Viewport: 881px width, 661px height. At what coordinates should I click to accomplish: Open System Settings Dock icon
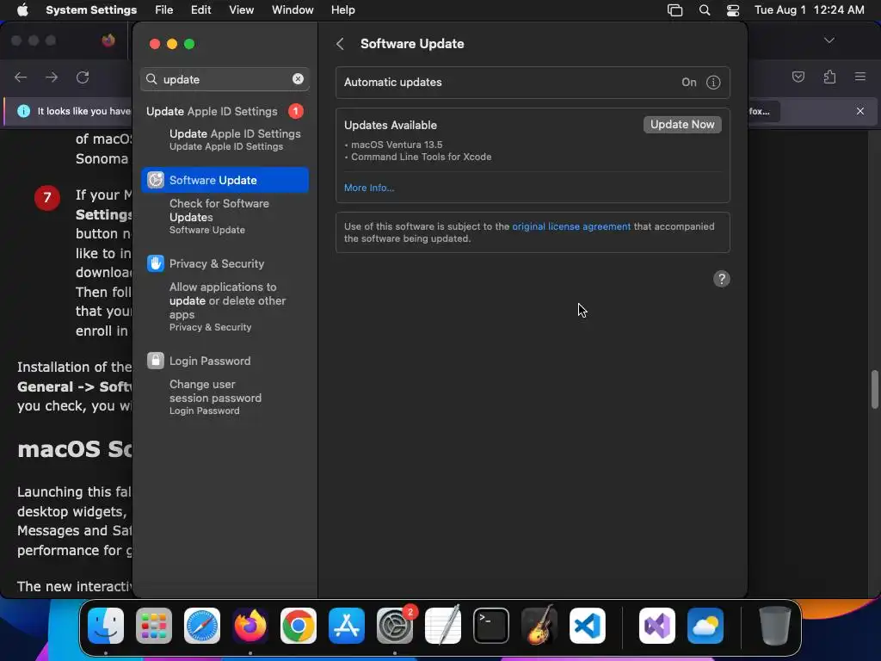[395, 626]
